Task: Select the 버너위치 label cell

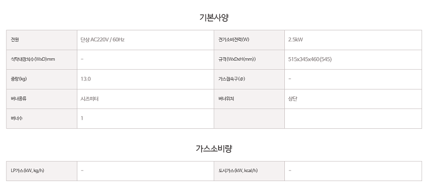Action: (249, 99)
